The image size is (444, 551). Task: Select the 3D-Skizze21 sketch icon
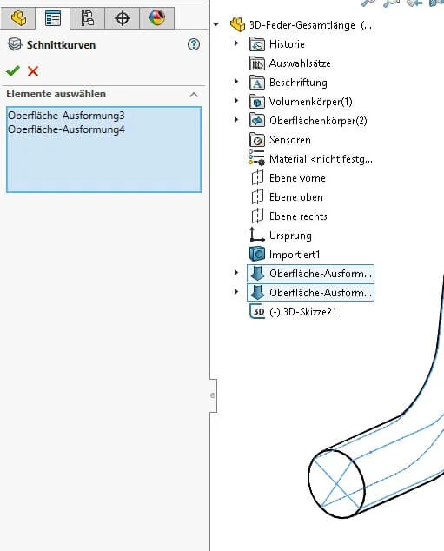click(x=257, y=311)
